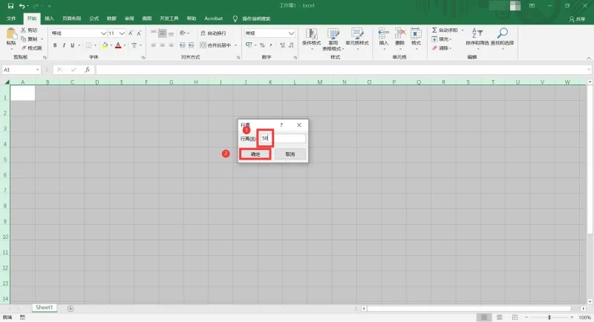This screenshot has width=594, height=322.
Task: Click the zoom slider in status bar
Action: click(549, 318)
